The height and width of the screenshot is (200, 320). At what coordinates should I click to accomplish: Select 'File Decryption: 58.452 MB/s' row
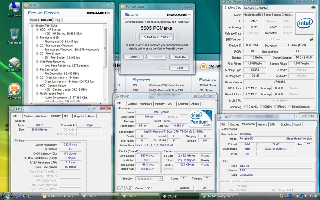coord(62,73)
